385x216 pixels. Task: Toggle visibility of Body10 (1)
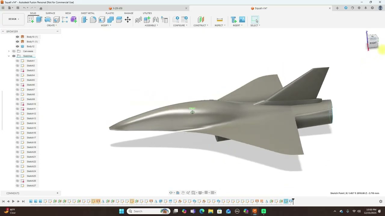tap(17, 37)
